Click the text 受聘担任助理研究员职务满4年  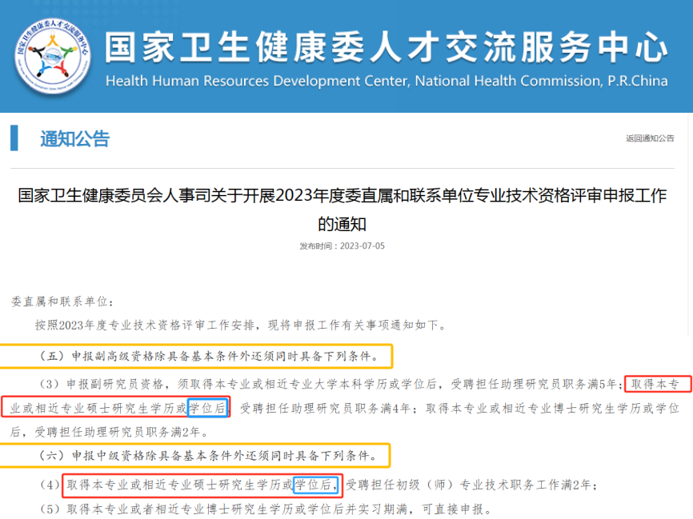(x=326, y=409)
